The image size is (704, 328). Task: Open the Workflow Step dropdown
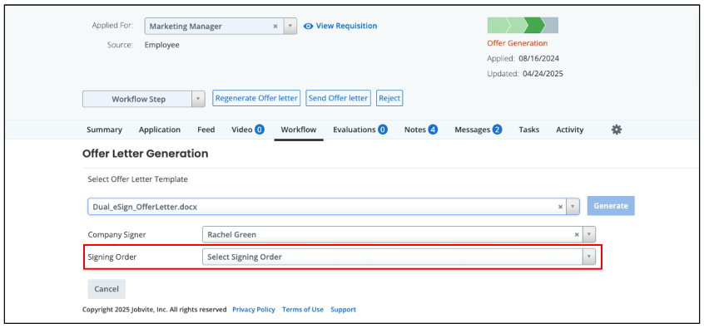coord(144,99)
